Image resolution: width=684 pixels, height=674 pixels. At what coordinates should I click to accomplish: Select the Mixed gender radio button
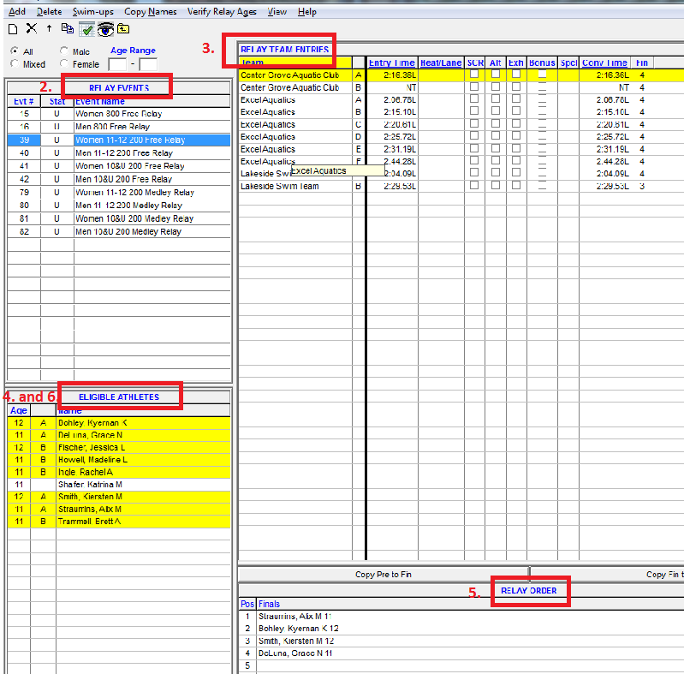click(x=15, y=64)
